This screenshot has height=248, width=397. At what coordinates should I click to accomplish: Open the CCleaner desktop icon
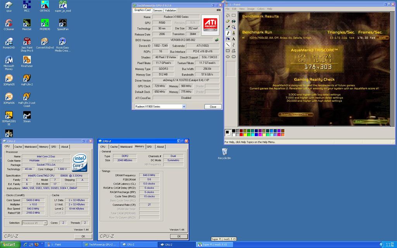(x=9, y=25)
